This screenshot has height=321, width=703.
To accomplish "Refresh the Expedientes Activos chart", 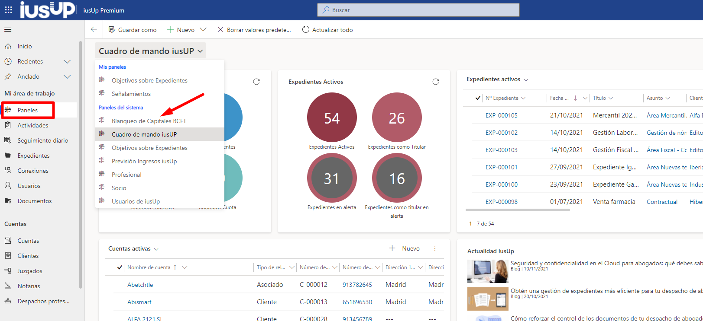I will [435, 82].
